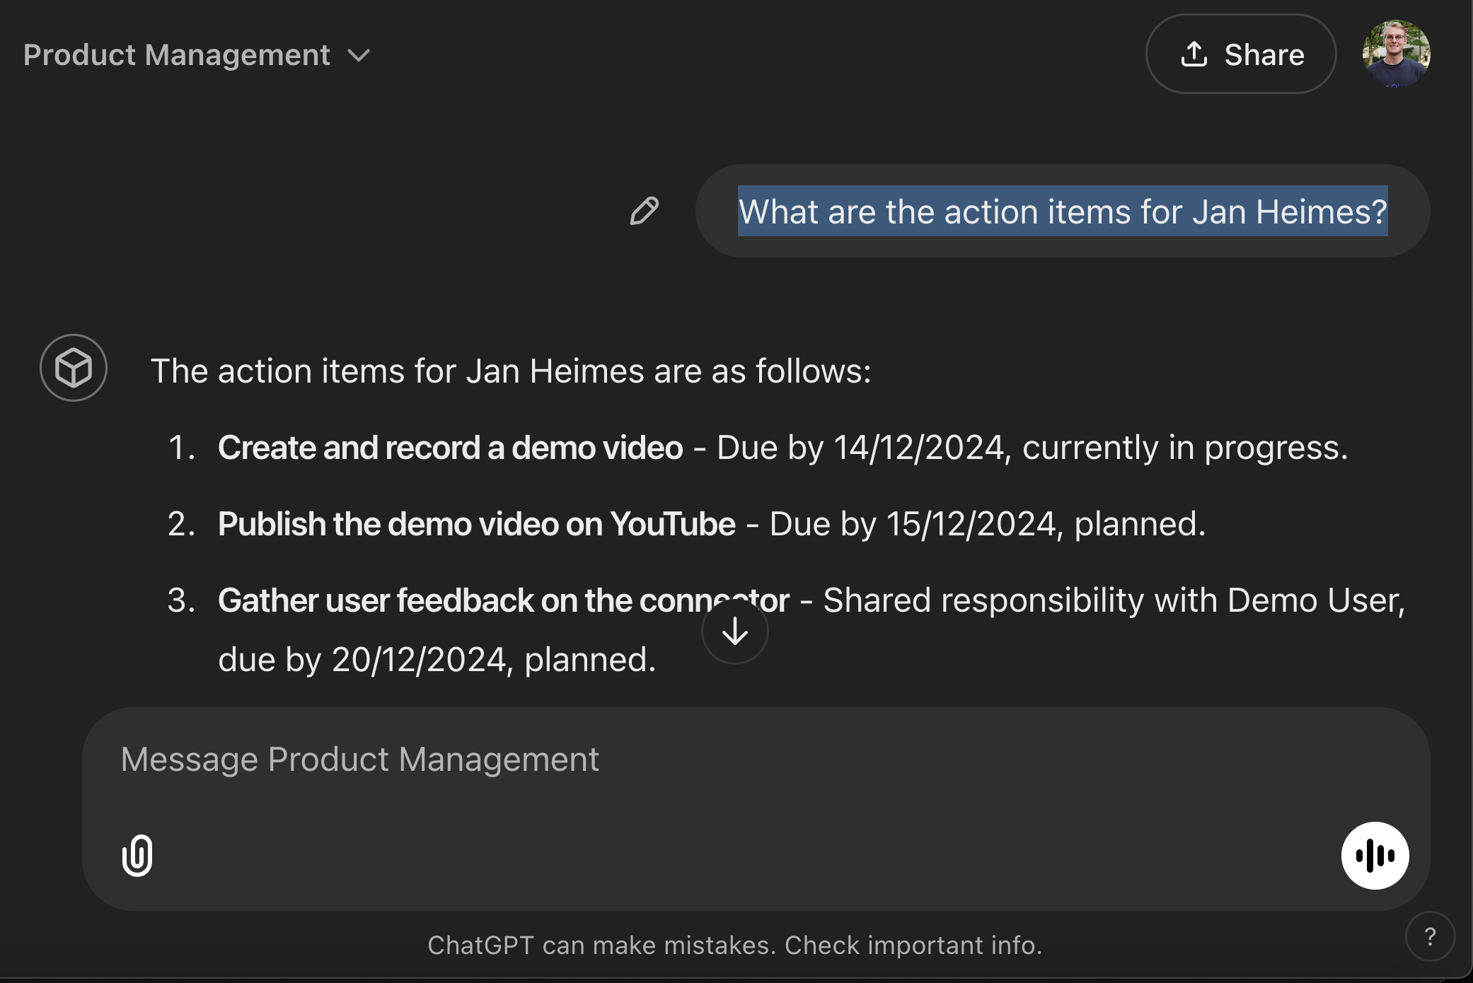The width and height of the screenshot is (1473, 983).
Task: Attach a file using the paperclip icon
Action: pyautogui.click(x=137, y=855)
